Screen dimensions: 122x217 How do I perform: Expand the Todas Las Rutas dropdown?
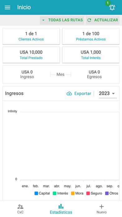pos(62,20)
